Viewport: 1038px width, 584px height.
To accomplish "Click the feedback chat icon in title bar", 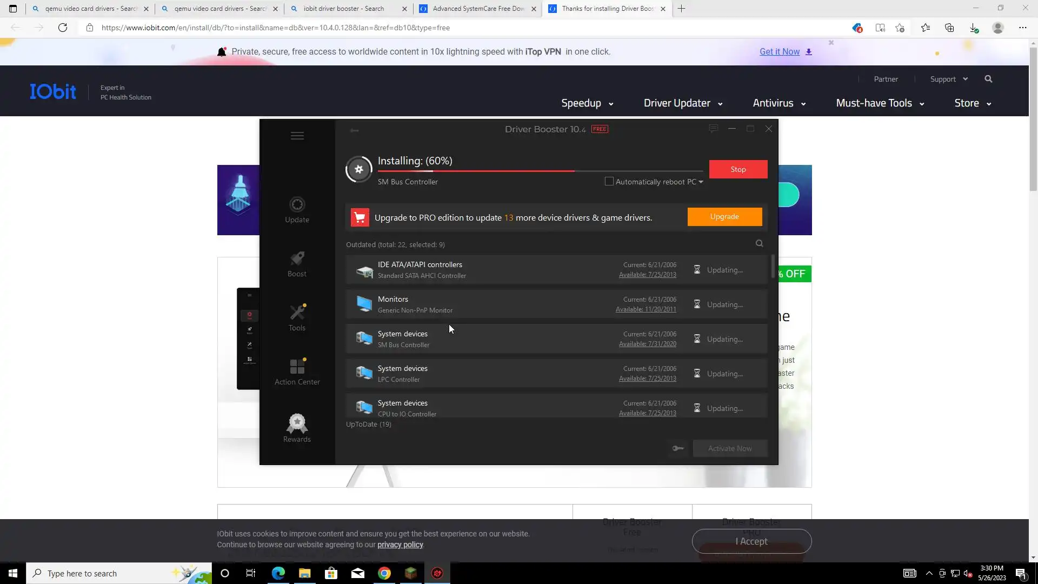I will point(713,129).
